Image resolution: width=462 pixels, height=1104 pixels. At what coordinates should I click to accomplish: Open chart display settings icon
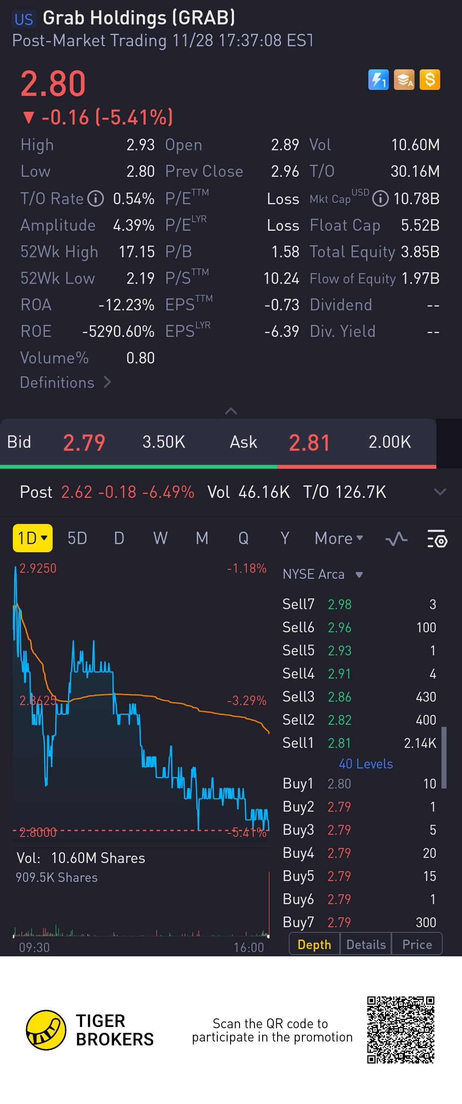click(437, 539)
